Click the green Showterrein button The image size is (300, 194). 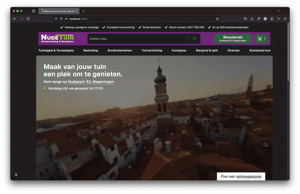pos(233,39)
